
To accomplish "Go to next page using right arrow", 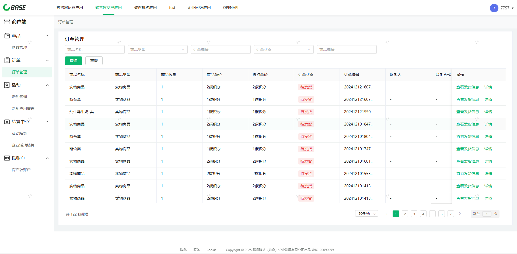I will click(x=460, y=214).
